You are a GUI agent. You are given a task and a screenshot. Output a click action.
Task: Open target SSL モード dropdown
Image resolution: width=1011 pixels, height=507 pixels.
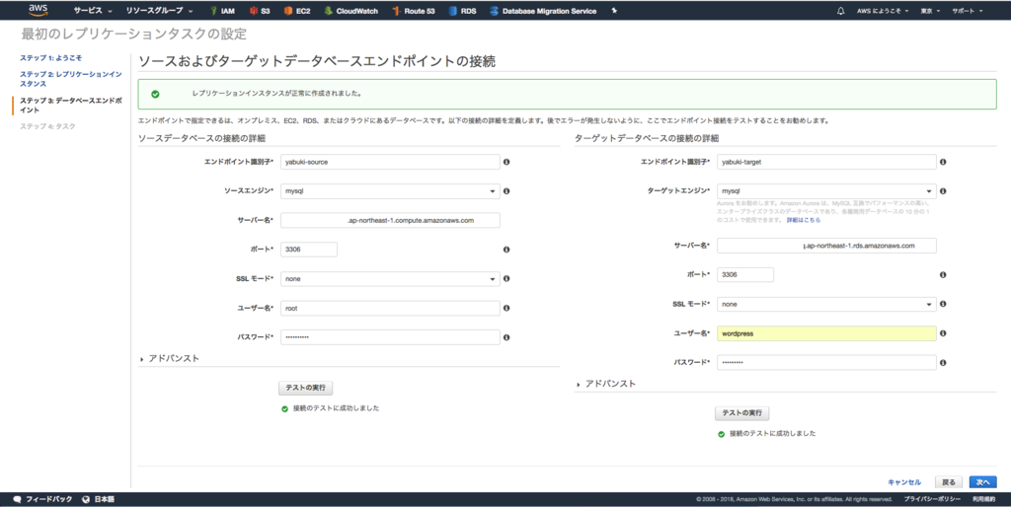[826, 304]
